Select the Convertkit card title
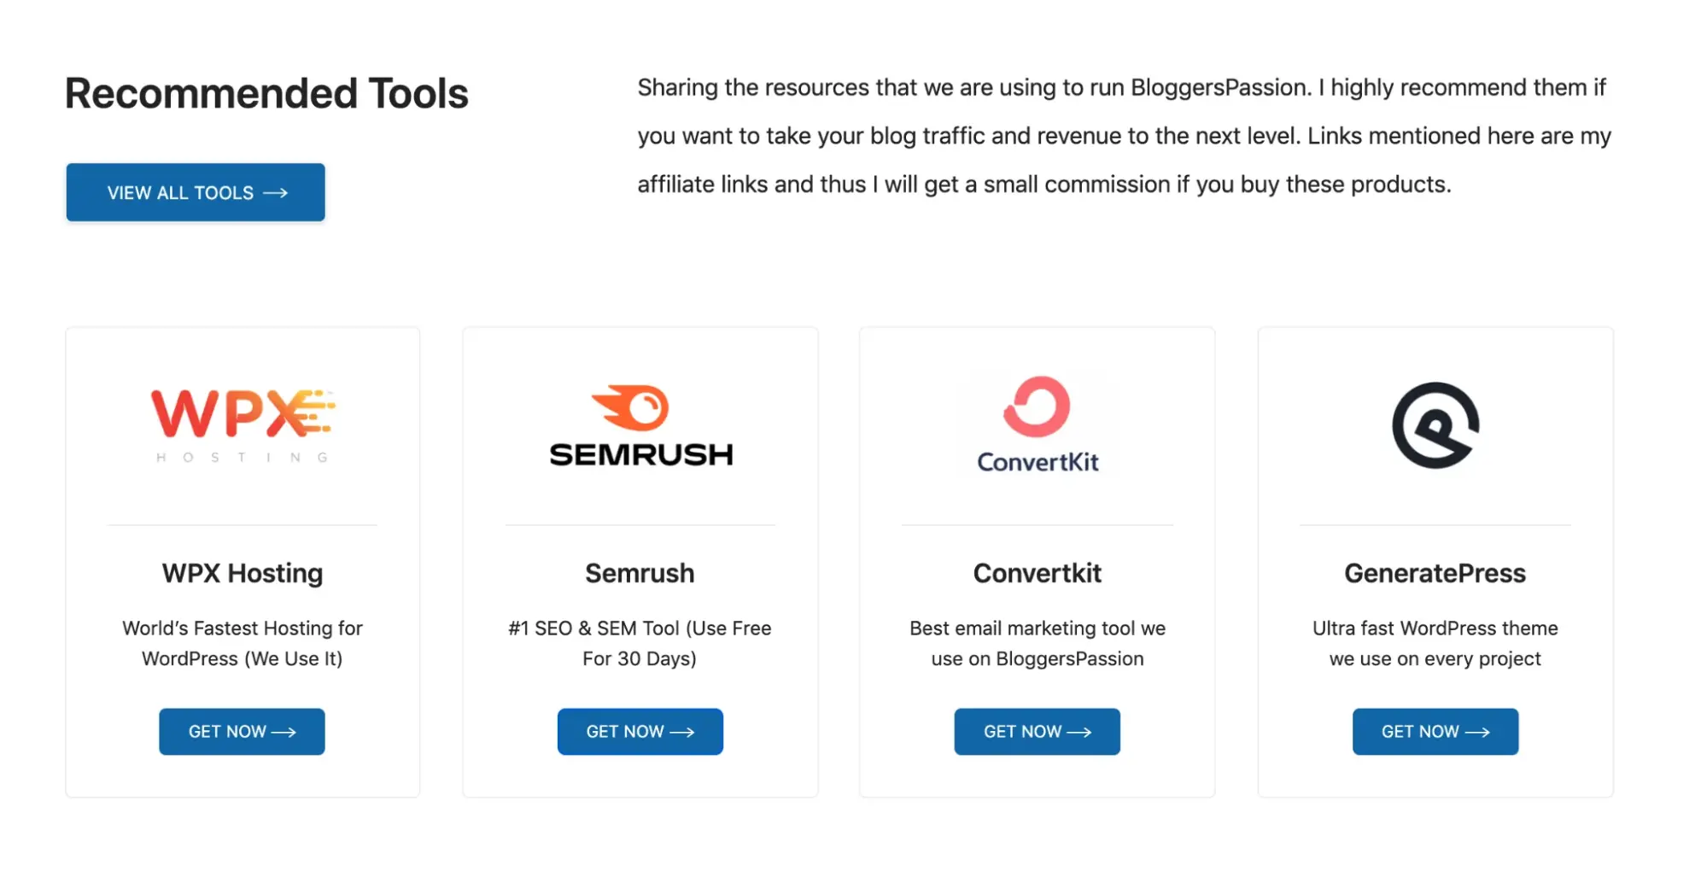The image size is (1707, 871). [1038, 573]
